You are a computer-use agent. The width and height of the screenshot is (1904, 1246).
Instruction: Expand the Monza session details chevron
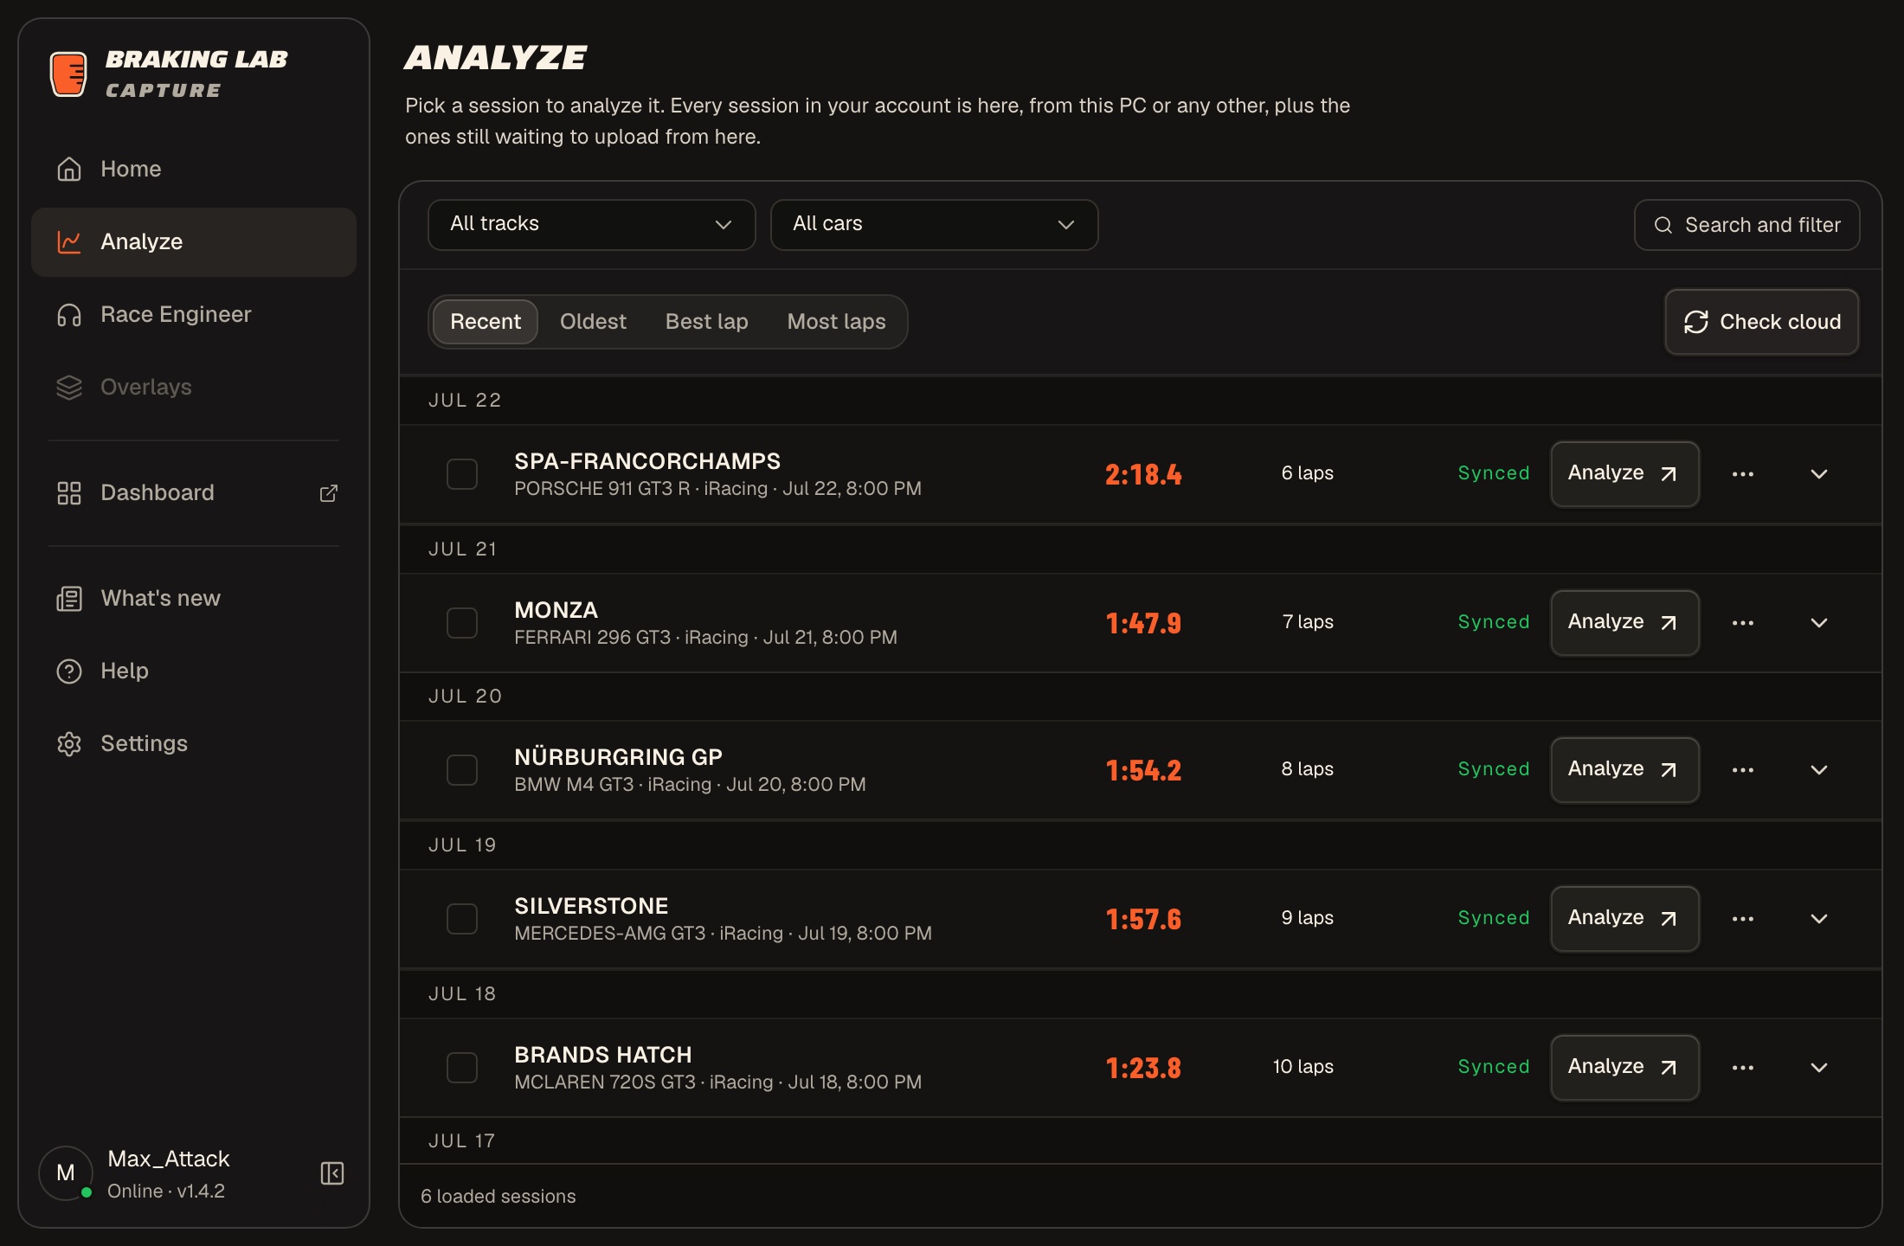(1819, 623)
